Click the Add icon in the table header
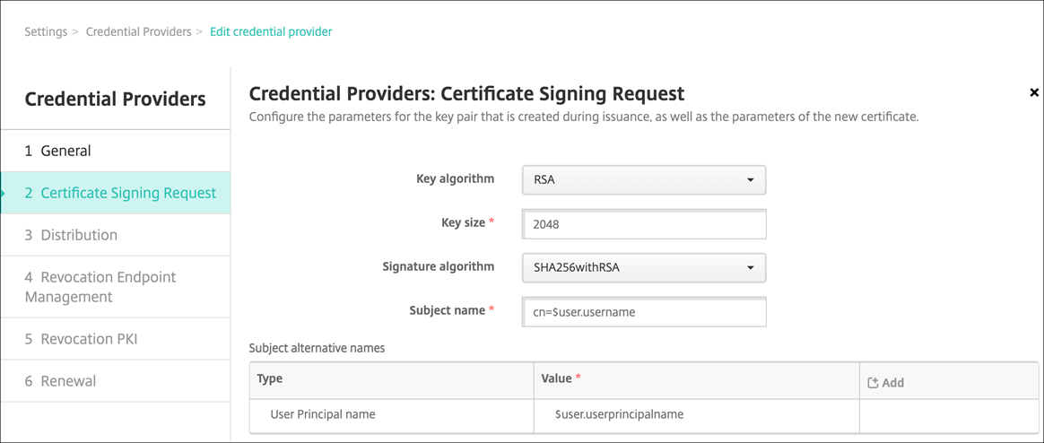 tap(874, 383)
